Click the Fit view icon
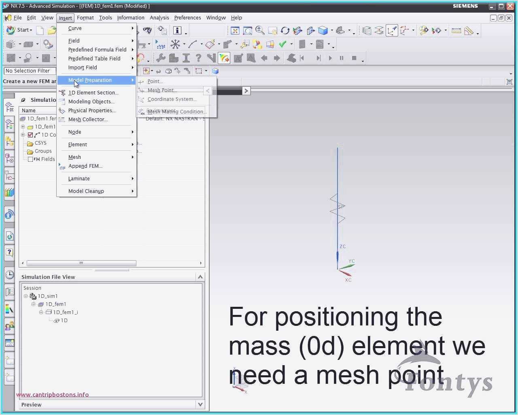The width and height of the screenshot is (518, 415). [235, 30]
